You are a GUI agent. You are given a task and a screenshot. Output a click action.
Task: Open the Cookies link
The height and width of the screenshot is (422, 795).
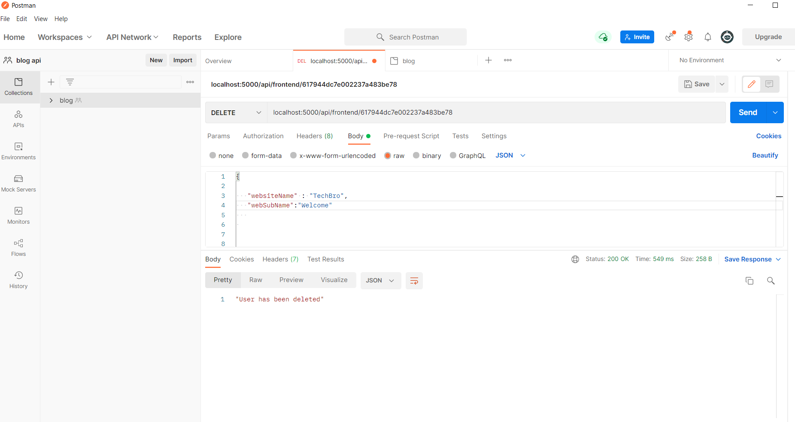tap(768, 136)
